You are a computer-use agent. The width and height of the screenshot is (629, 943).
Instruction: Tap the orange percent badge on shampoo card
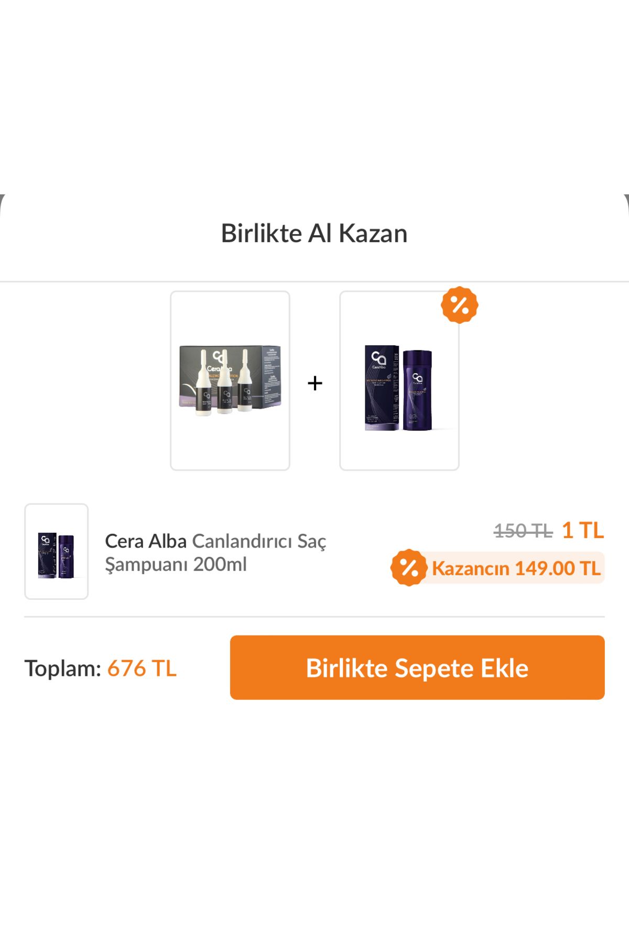coord(459,305)
